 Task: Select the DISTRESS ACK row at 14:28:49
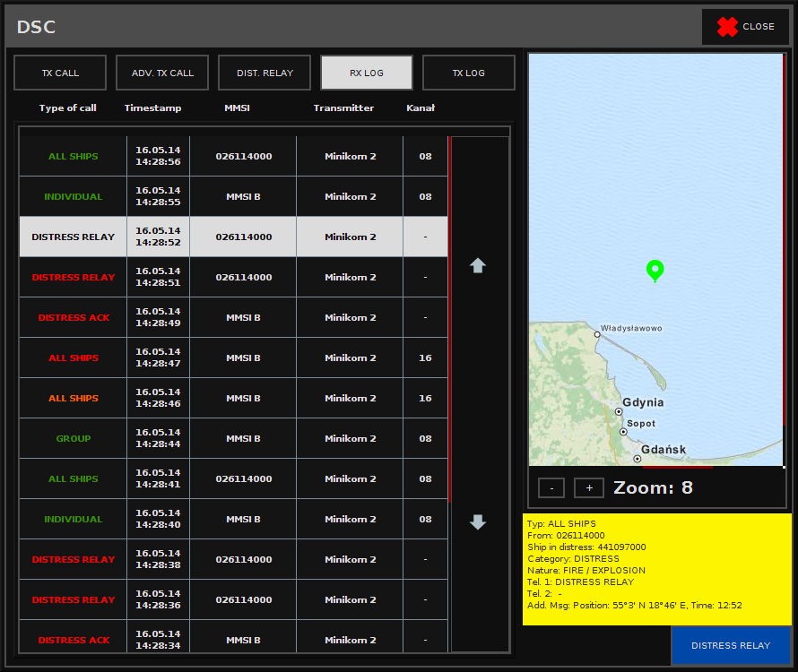pyautogui.click(x=234, y=317)
